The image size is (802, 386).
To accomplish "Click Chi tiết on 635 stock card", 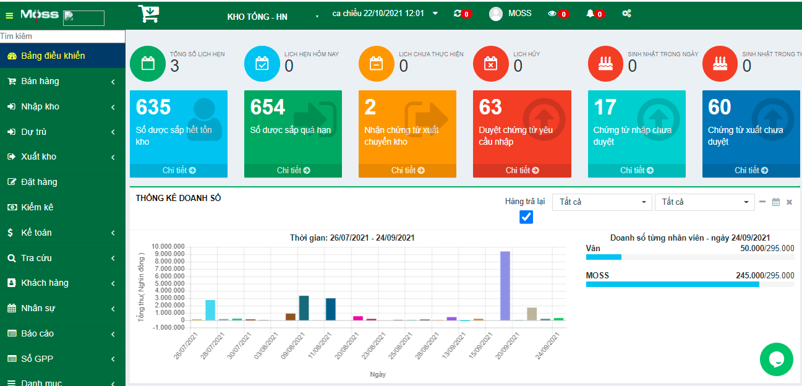I will 179,170.
